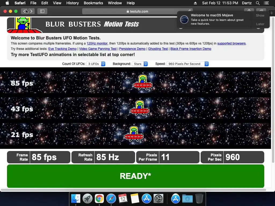The image size is (275, 206).
Task: Open the Ghosting Test link
Action: (158, 49)
